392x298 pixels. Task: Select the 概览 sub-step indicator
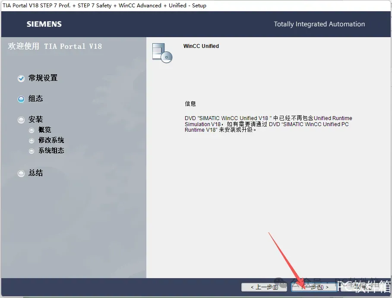(32, 130)
